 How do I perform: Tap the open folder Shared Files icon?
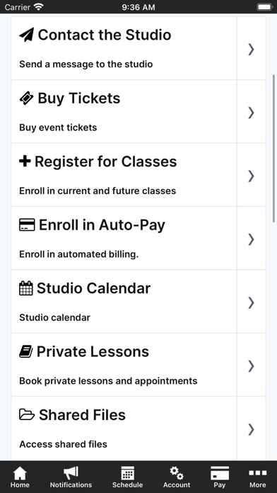coord(27,414)
